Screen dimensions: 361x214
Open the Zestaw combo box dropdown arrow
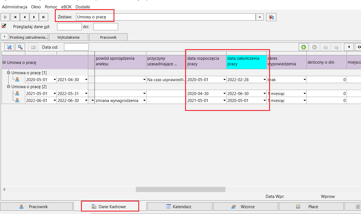pos(259,17)
